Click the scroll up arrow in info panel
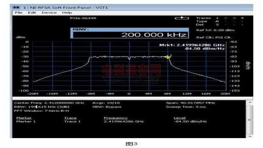263x148 pixels. pyautogui.click(x=250, y=102)
